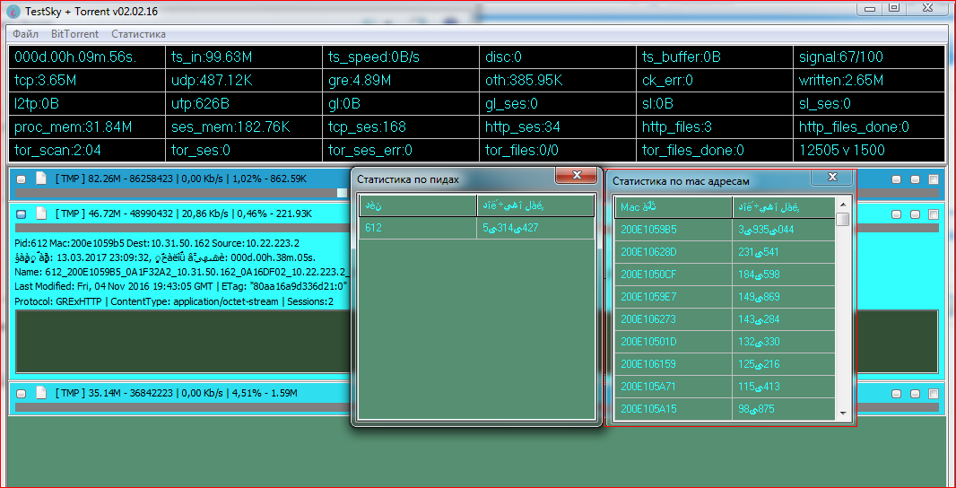Click the leftmost round button at right end of 82.26M row
The height and width of the screenshot is (488, 956).
click(896, 179)
